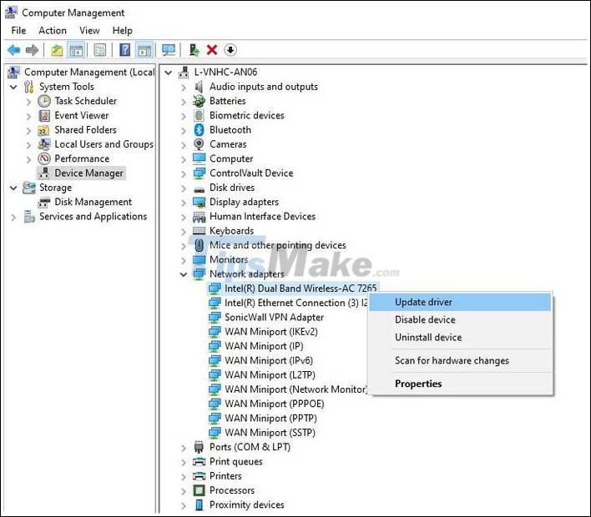This screenshot has height=517, width=591.
Task: Expand the Monitors category
Action: 184,260
